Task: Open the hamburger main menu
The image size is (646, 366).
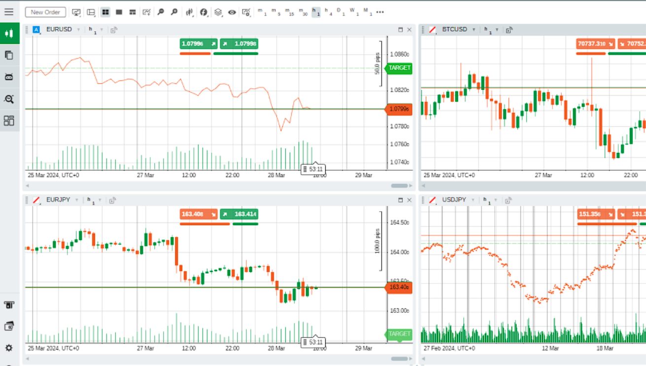Action: click(x=9, y=12)
